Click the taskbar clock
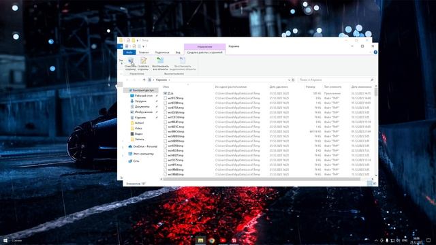 click(x=416, y=240)
